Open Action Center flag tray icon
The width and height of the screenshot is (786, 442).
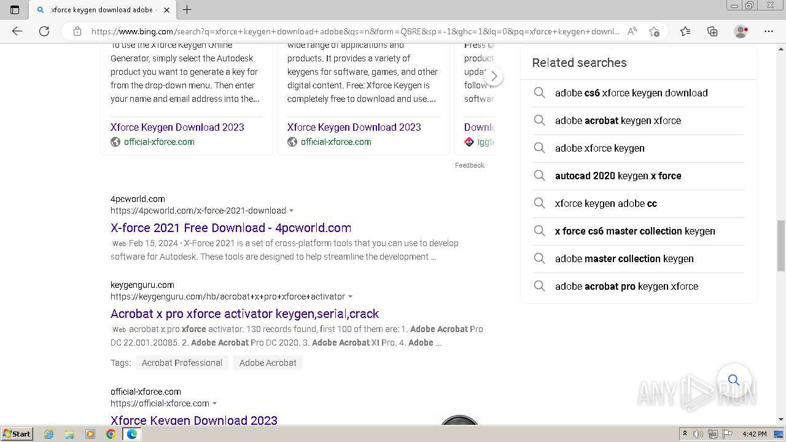[728, 434]
